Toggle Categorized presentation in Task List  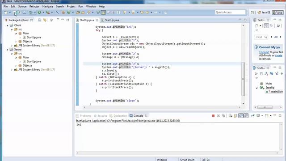pyautogui.click(x=266, y=26)
